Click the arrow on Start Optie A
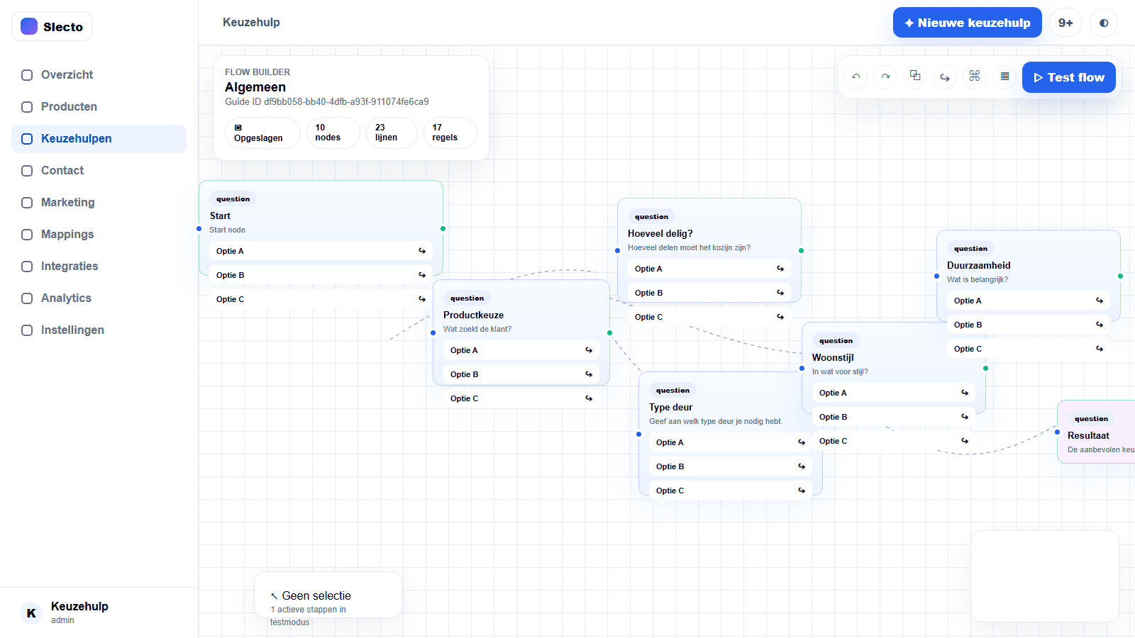 click(x=422, y=251)
